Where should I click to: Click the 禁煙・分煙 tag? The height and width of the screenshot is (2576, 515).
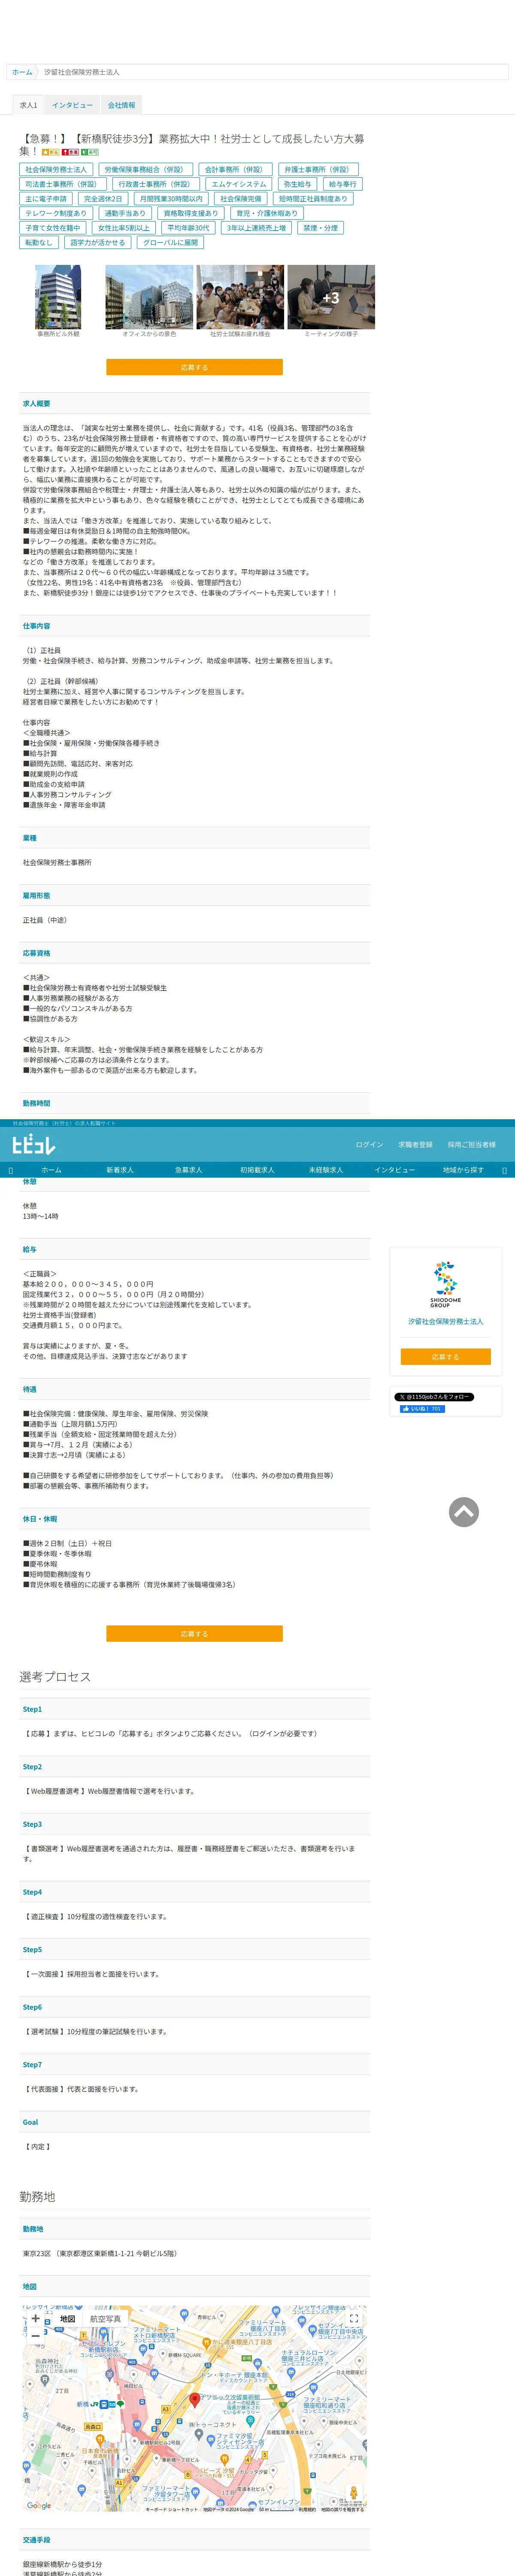321,228
